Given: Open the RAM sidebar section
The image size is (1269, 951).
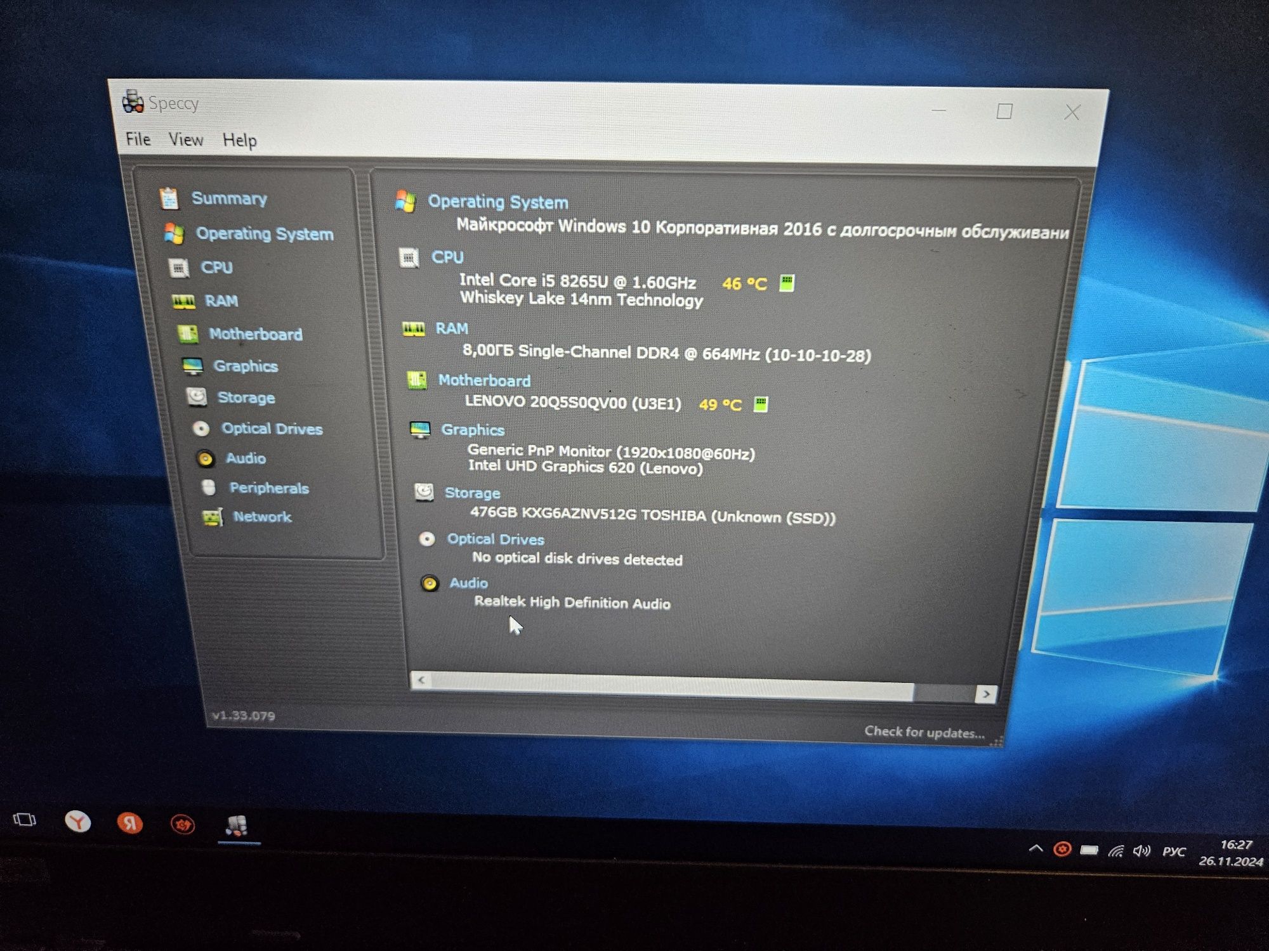Looking at the screenshot, I should click(221, 301).
